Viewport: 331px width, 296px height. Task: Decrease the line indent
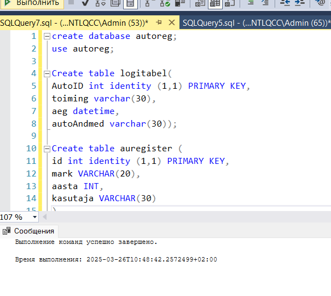point(285,3)
